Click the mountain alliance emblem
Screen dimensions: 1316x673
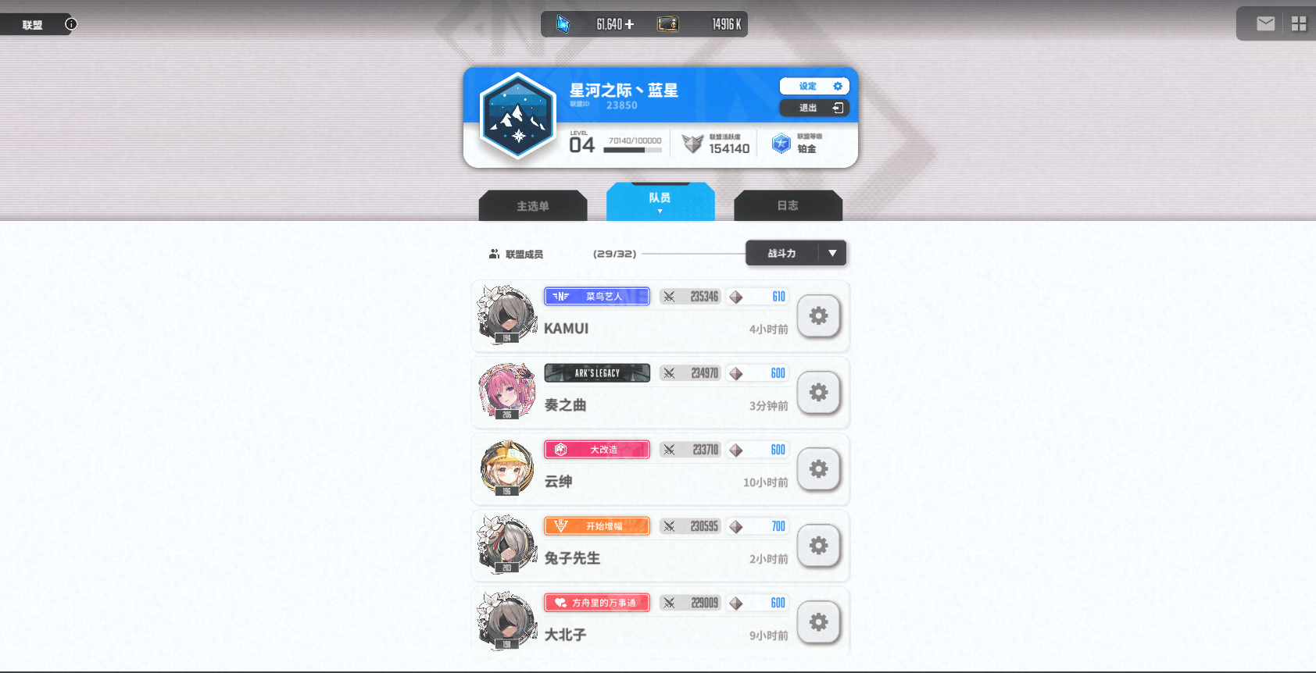pos(517,117)
